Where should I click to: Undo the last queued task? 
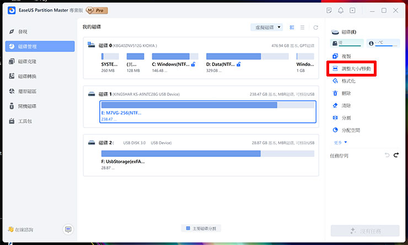pyautogui.click(x=387, y=155)
